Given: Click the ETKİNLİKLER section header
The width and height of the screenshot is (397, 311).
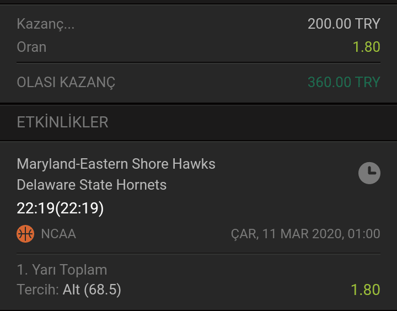Looking at the screenshot, I should point(62,122).
